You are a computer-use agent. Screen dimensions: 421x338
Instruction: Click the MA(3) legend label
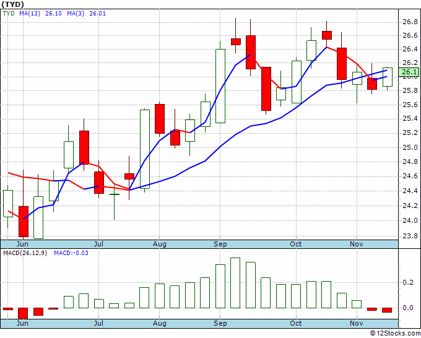(x=76, y=14)
